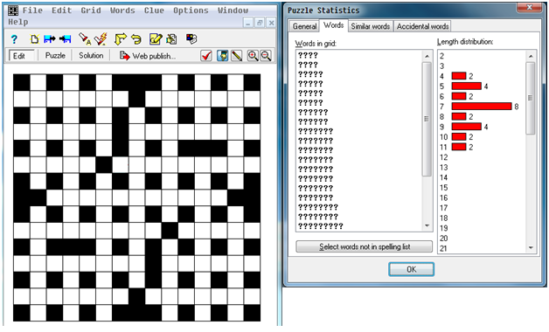Click the crossword application icon beside File
This screenshot has width=549, height=332.
[x=13, y=10]
